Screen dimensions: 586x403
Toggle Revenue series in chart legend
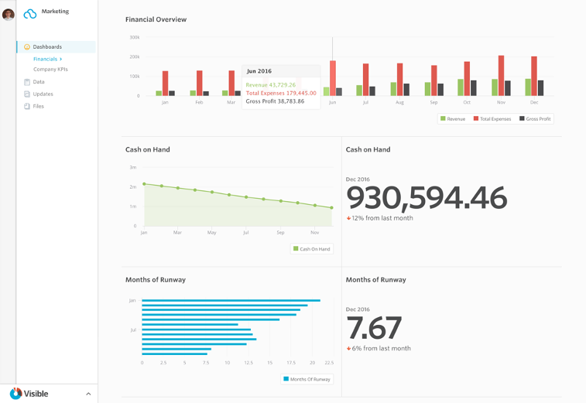pos(453,119)
